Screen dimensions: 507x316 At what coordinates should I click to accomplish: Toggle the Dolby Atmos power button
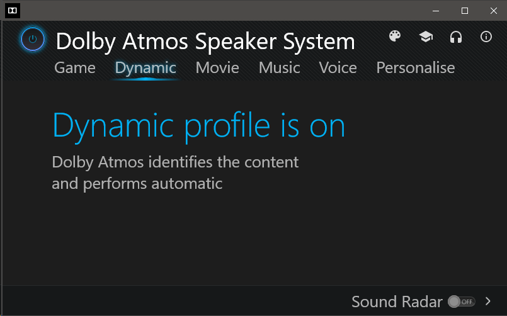[33, 40]
